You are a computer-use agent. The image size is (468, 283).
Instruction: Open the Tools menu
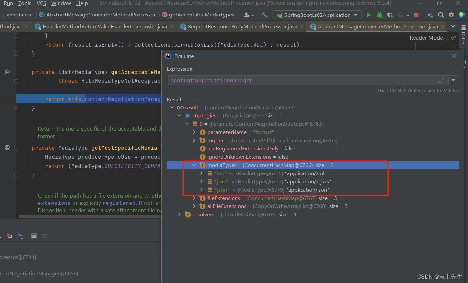tap(25, 3)
